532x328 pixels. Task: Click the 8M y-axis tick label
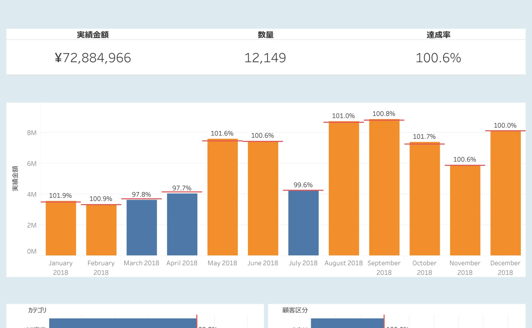coord(32,133)
